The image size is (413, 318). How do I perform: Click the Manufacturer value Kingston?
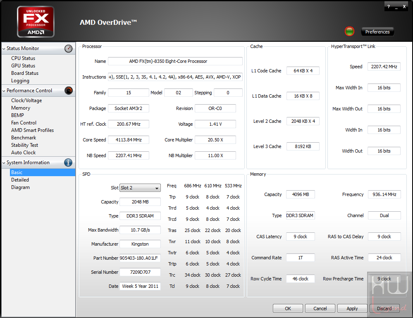[x=140, y=244]
